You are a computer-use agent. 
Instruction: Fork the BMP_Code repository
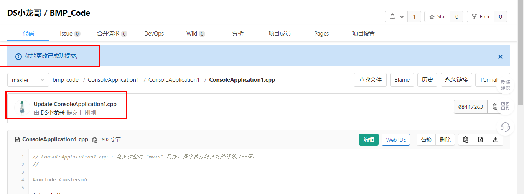point(480,17)
